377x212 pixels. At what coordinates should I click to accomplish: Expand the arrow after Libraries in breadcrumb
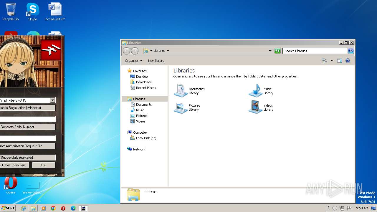(x=168, y=51)
